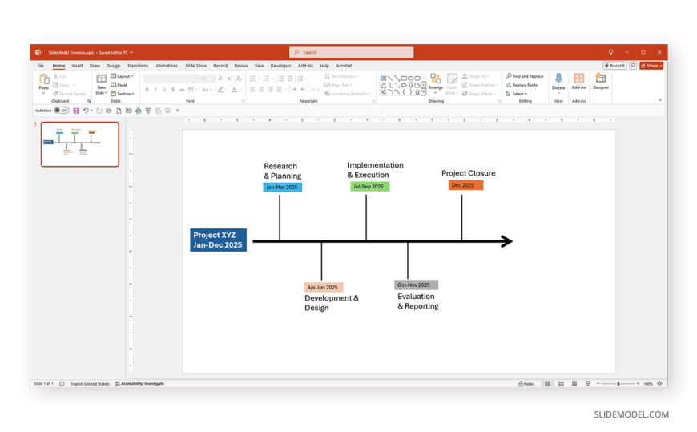Select the rectangle shape in shapes gallery
The width and height of the screenshot is (697, 432).
click(x=404, y=79)
